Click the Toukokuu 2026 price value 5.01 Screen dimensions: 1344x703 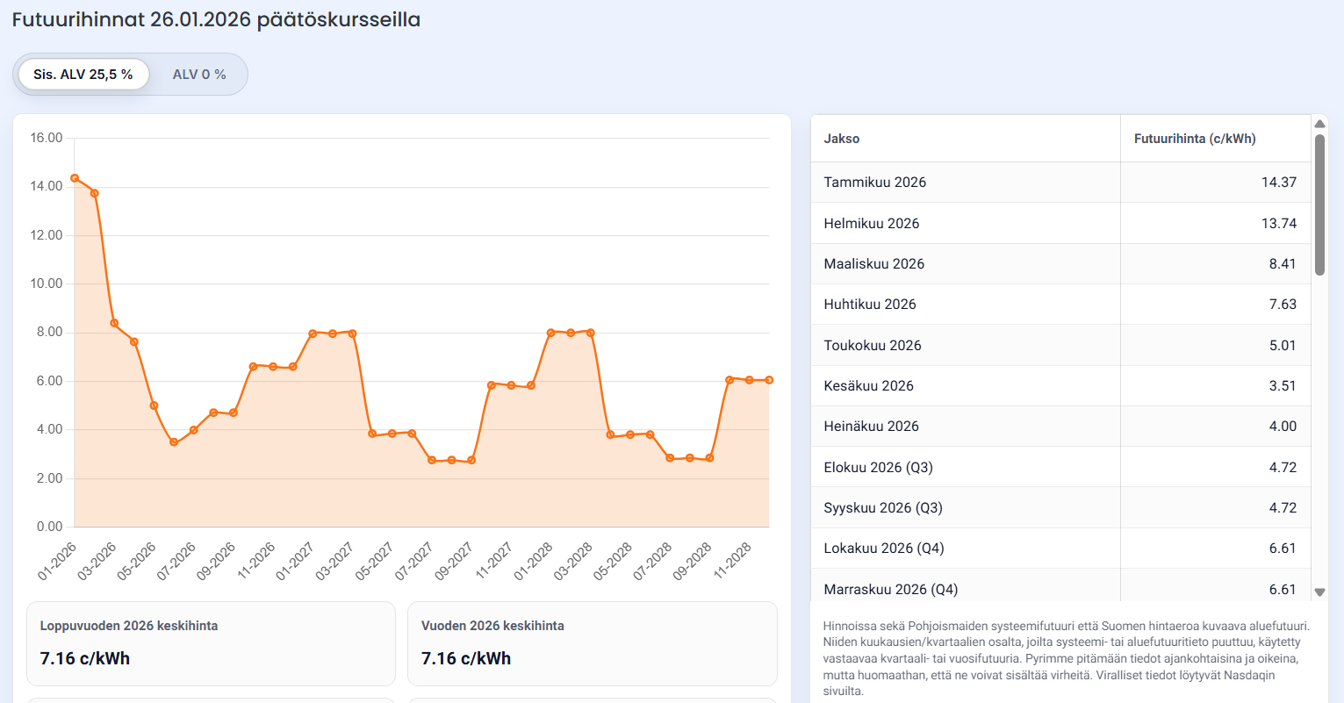[1282, 346]
